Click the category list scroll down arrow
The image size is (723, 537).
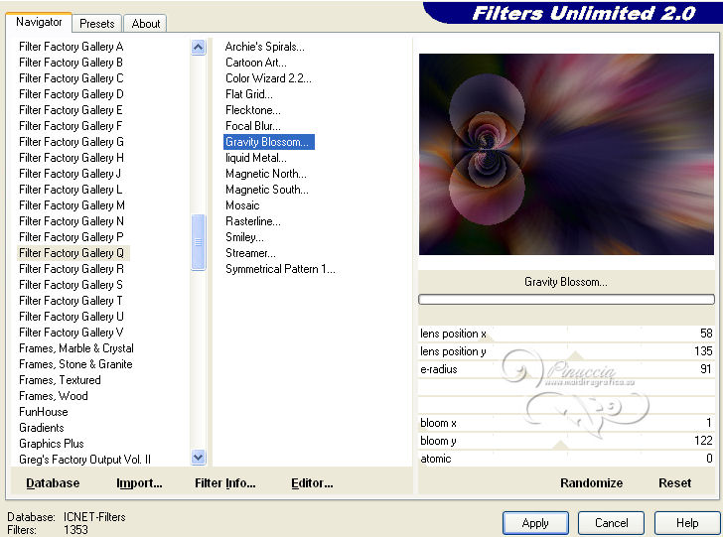(199, 458)
